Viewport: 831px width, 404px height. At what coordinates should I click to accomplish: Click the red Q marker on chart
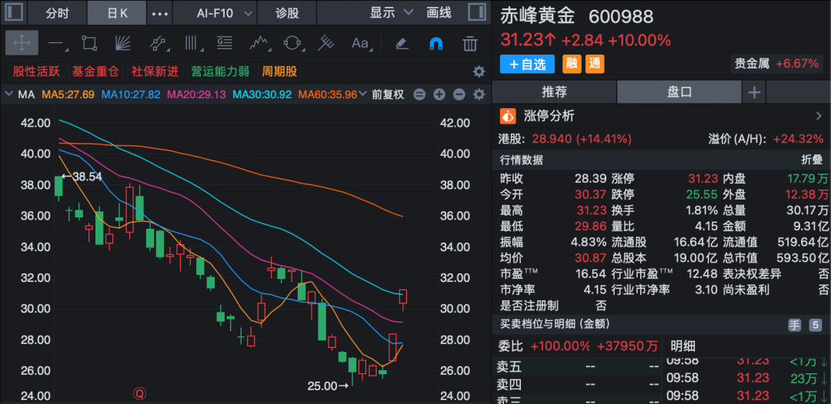point(140,393)
